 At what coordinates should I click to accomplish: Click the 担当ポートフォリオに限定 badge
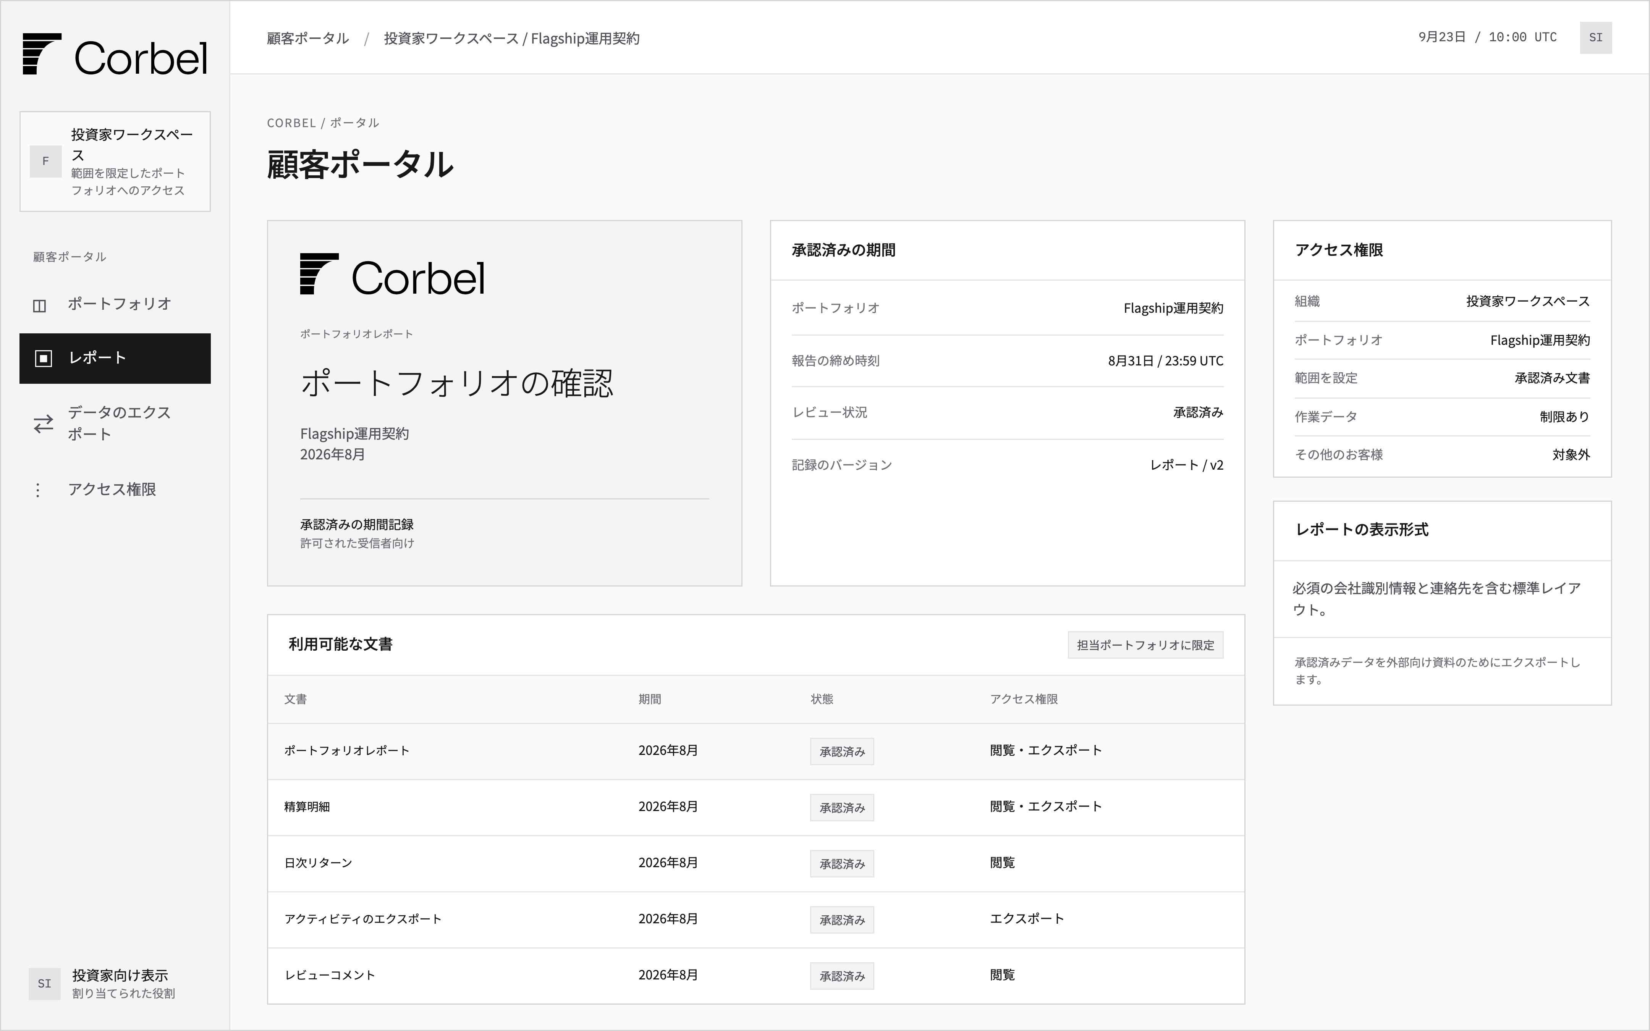point(1145,645)
